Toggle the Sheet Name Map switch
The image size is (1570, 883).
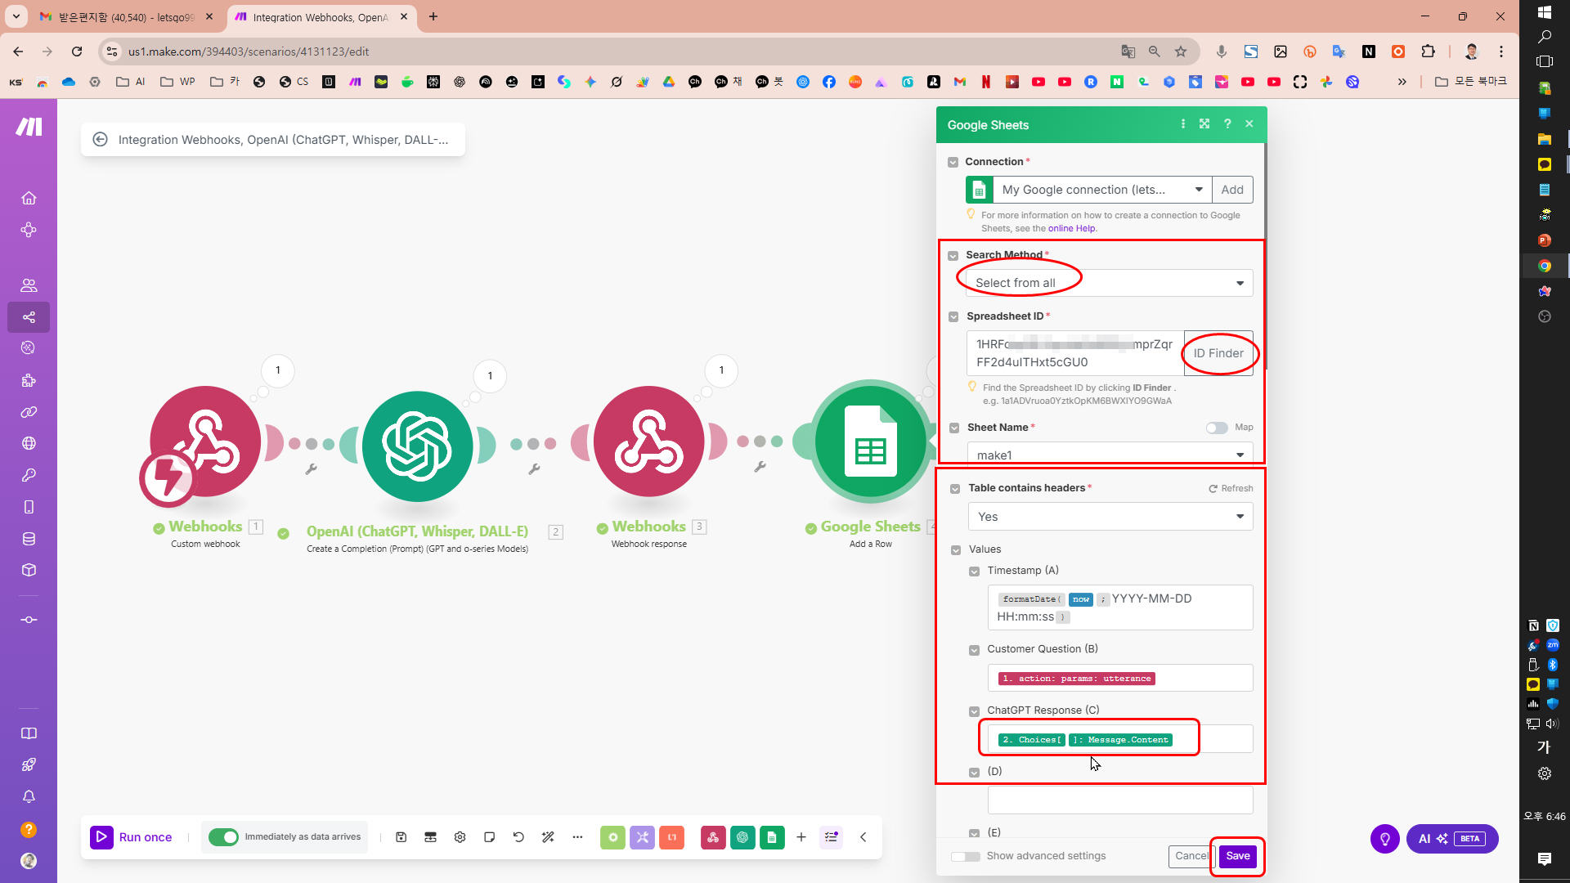pyautogui.click(x=1217, y=428)
